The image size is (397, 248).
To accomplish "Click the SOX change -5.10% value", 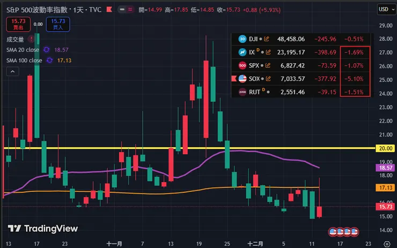I will pos(354,79).
